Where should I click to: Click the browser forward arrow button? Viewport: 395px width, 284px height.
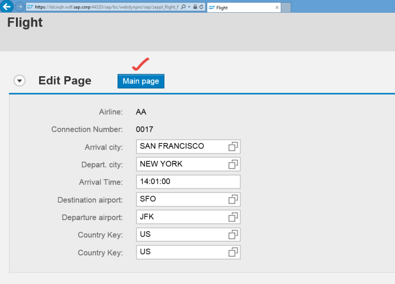click(19, 7)
